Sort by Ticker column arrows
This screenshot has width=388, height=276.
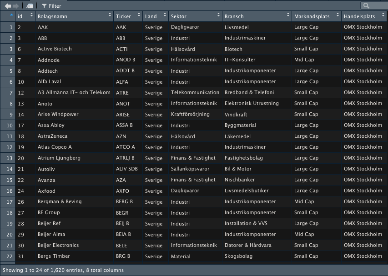(139, 15)
